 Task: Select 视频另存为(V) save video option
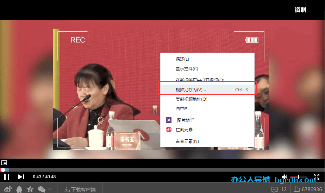[x=191, y=90]
